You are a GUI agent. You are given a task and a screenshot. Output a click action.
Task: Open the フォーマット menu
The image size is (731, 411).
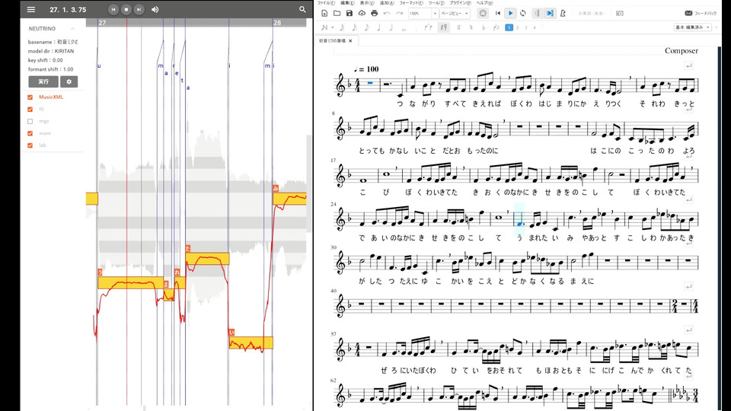click(x=410, y=3)
